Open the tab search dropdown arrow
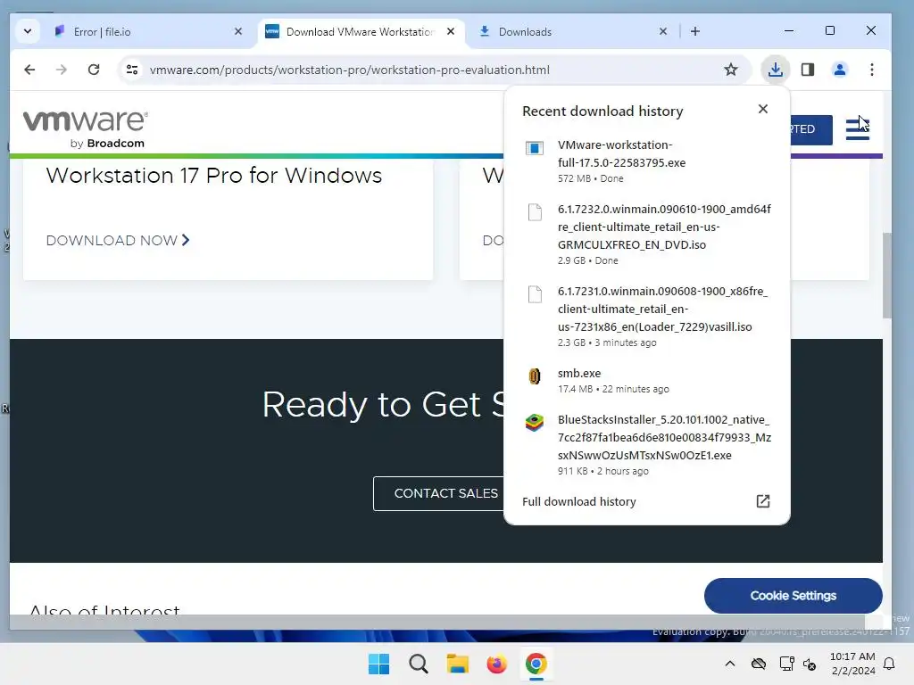The width and height of the screenshot is (914, 685). point(28,31)
